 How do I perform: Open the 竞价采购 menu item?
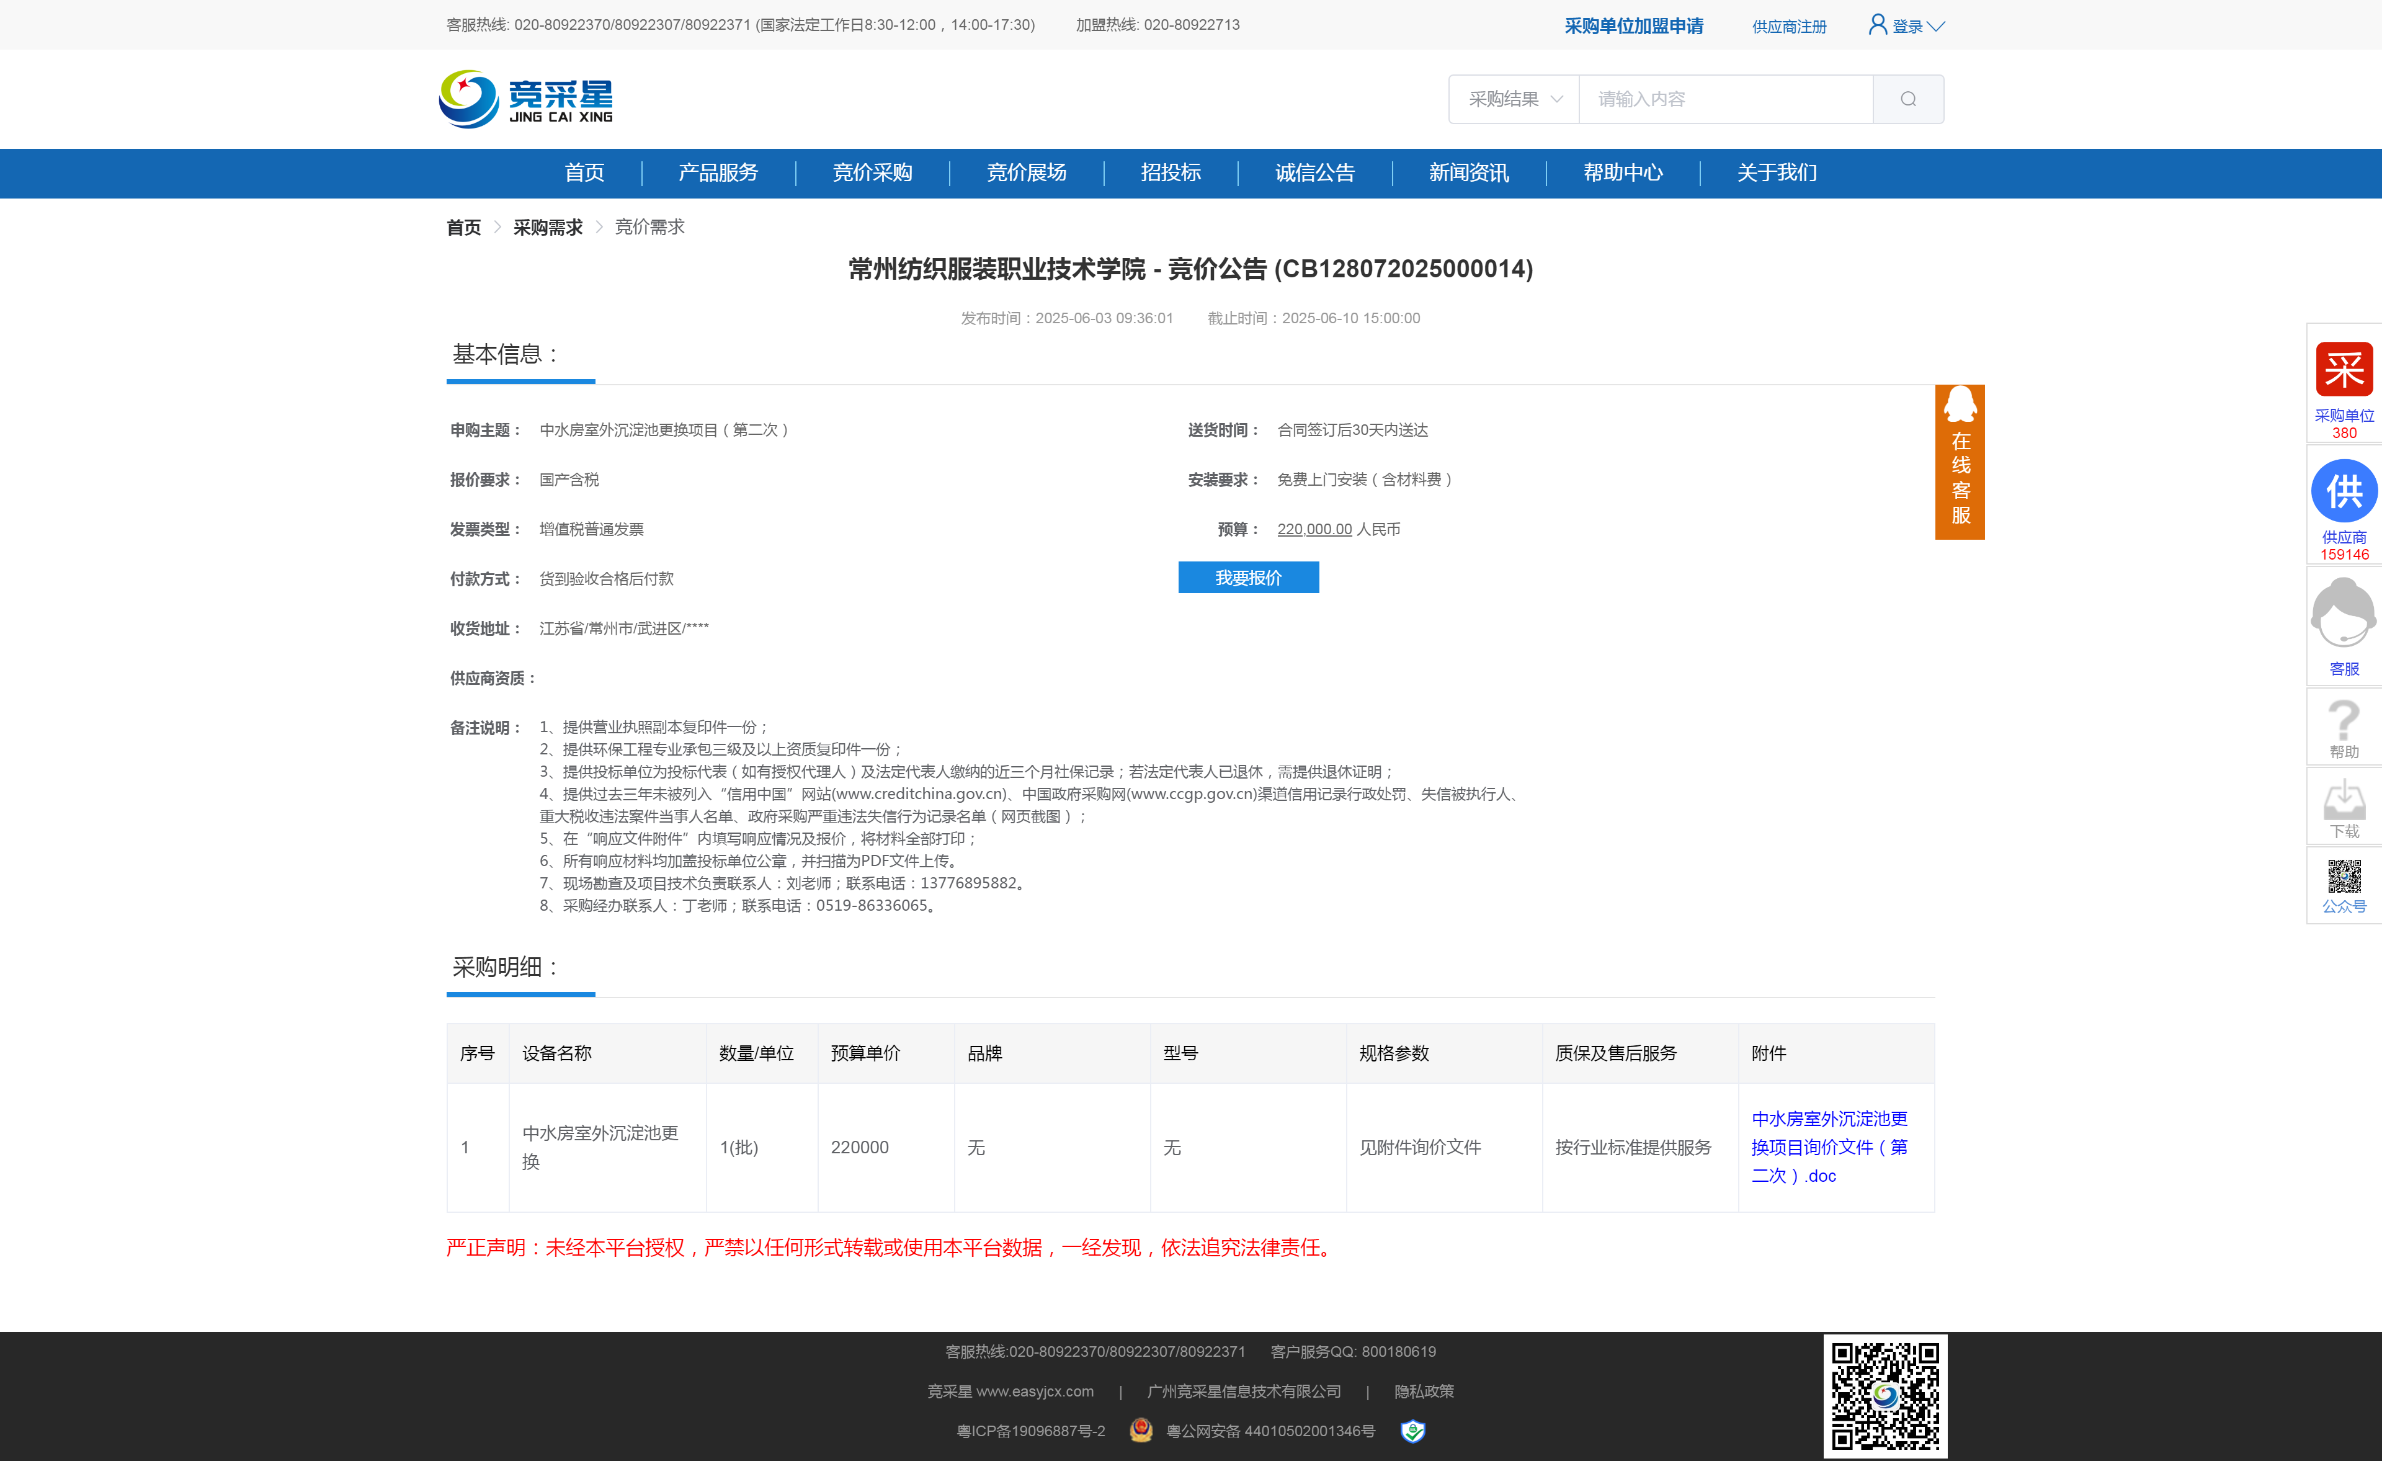click(x=872, y=173)
